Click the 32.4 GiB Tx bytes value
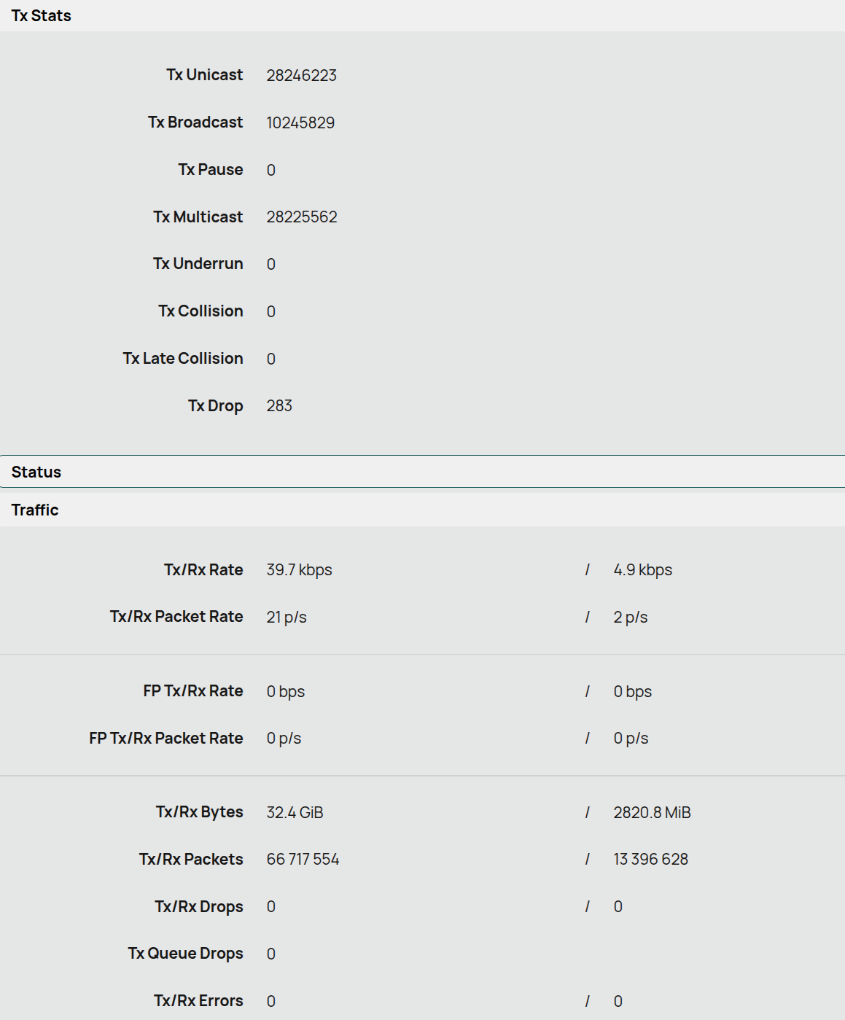The height and width of the screenshot is (1020, 845). pyautogui.click(x=295, y=812)
